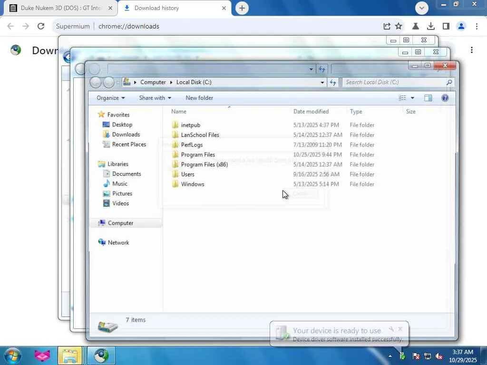
Task: Open Videos library
Action: click(120, 203)
